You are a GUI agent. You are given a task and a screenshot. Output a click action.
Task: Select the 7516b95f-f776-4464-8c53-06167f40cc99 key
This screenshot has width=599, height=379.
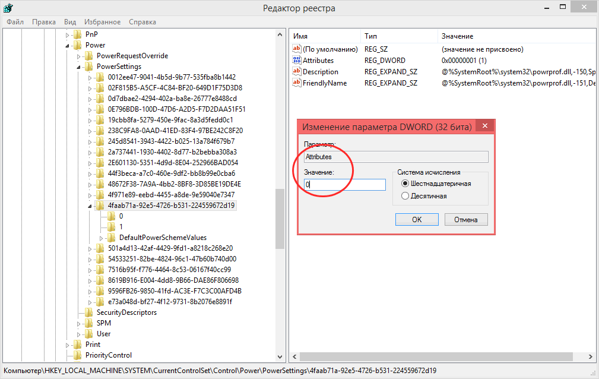169,270
